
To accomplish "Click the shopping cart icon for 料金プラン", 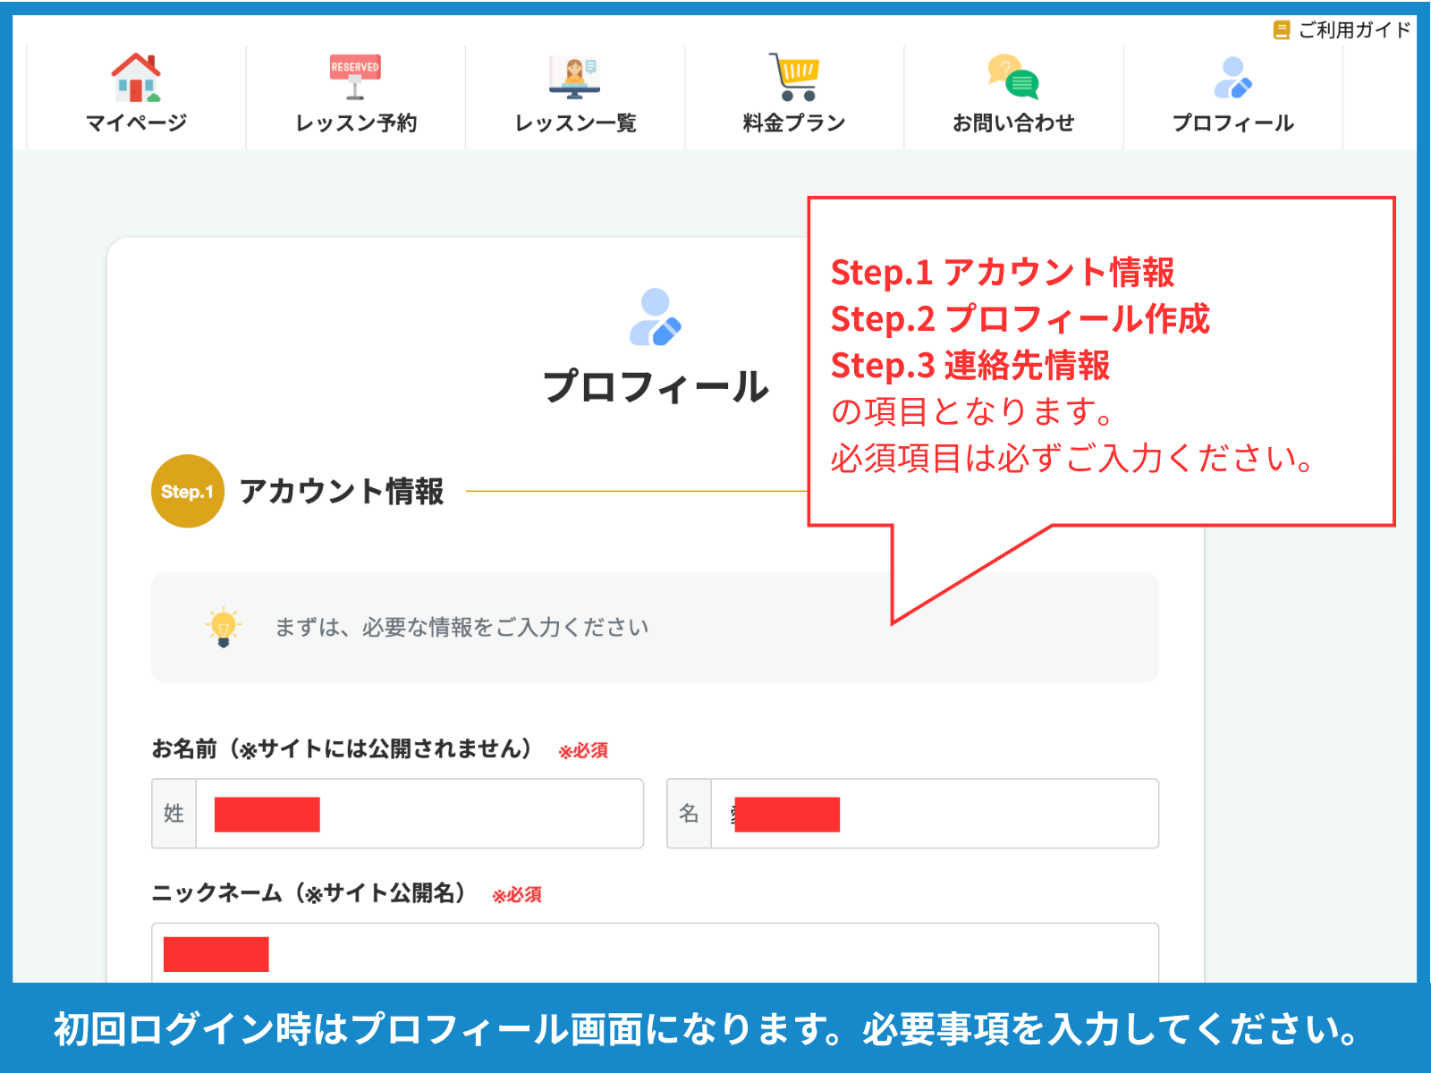I will click(x=794, y=77).
